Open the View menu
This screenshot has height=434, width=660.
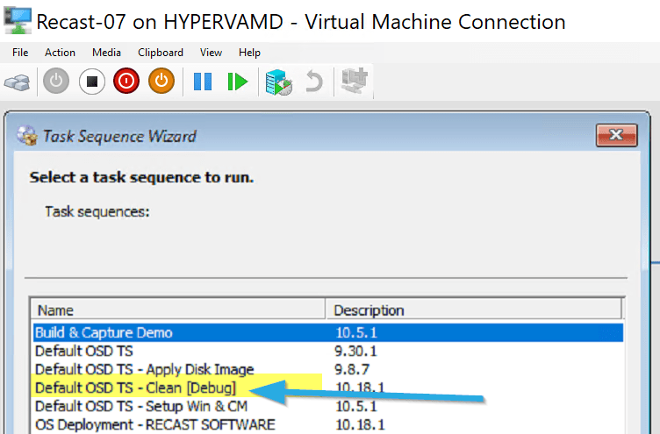[x=211, y=53]
